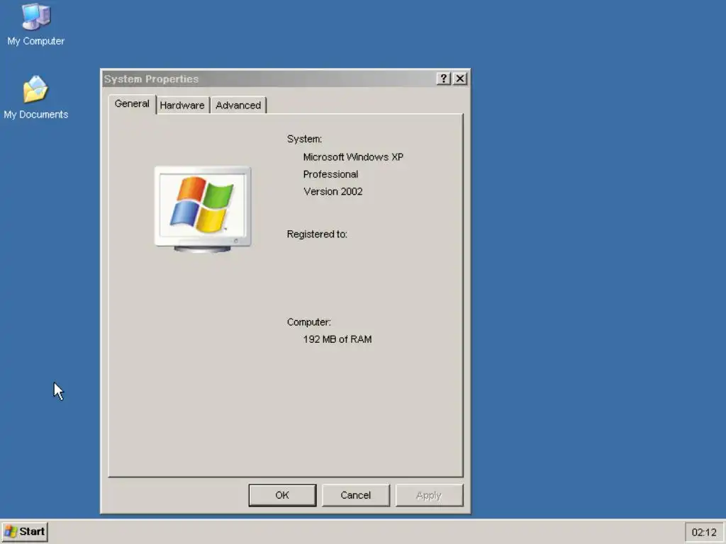Switch to the Advanced tab
This screenshot has height=544, width=726.
click(238, 106)
